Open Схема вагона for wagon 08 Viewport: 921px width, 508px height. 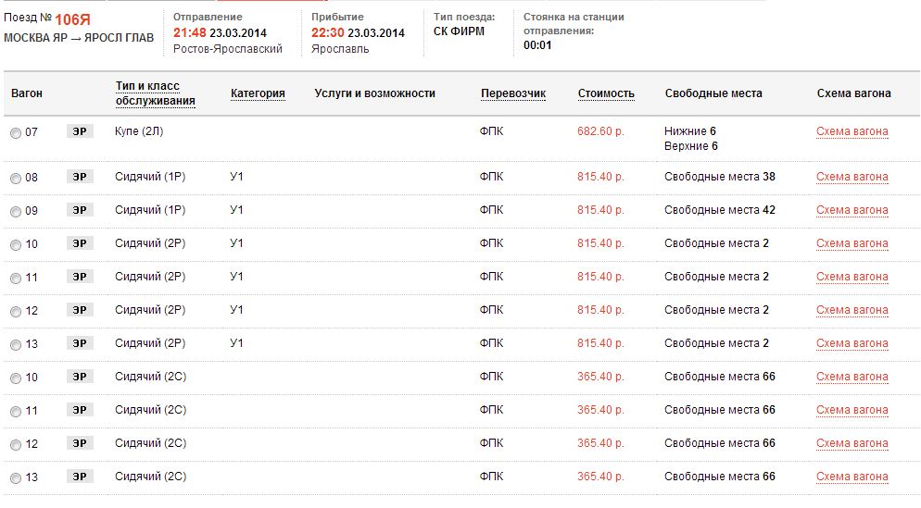point(852,177)
